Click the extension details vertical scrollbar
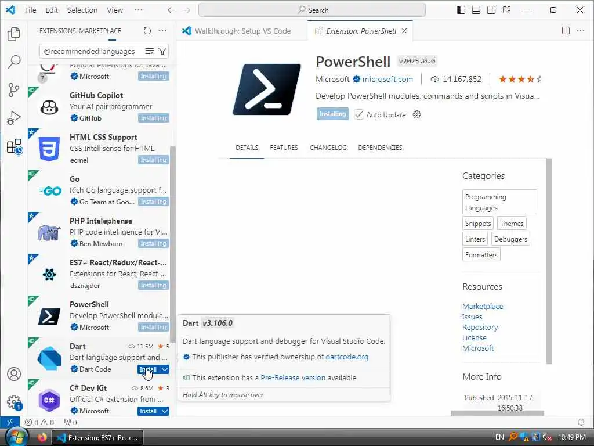594x446 pixels. [x=549, y=261]
